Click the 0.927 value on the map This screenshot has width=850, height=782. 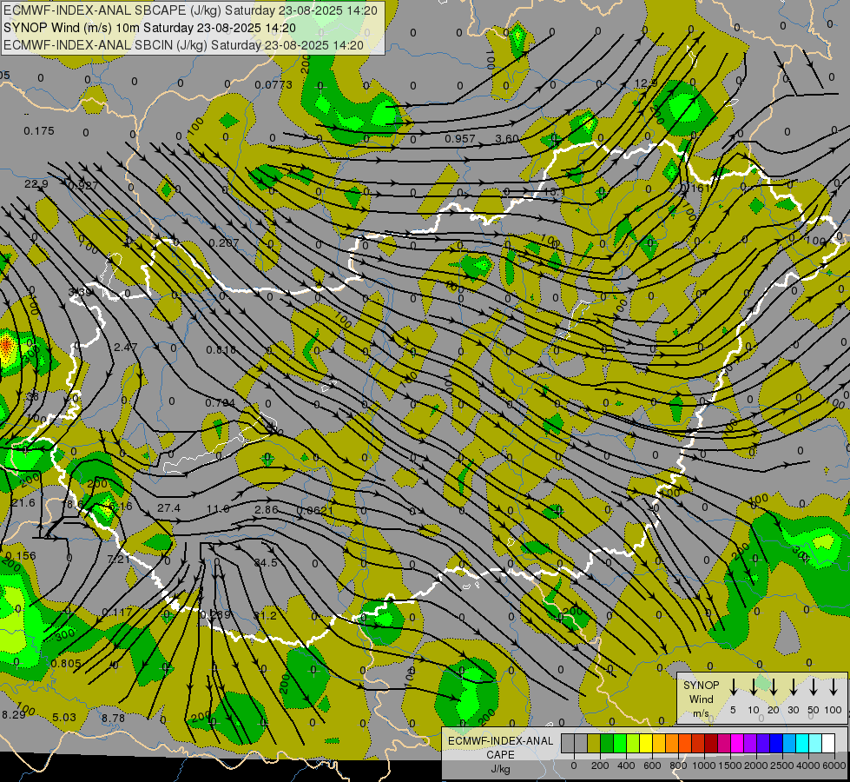83,186
